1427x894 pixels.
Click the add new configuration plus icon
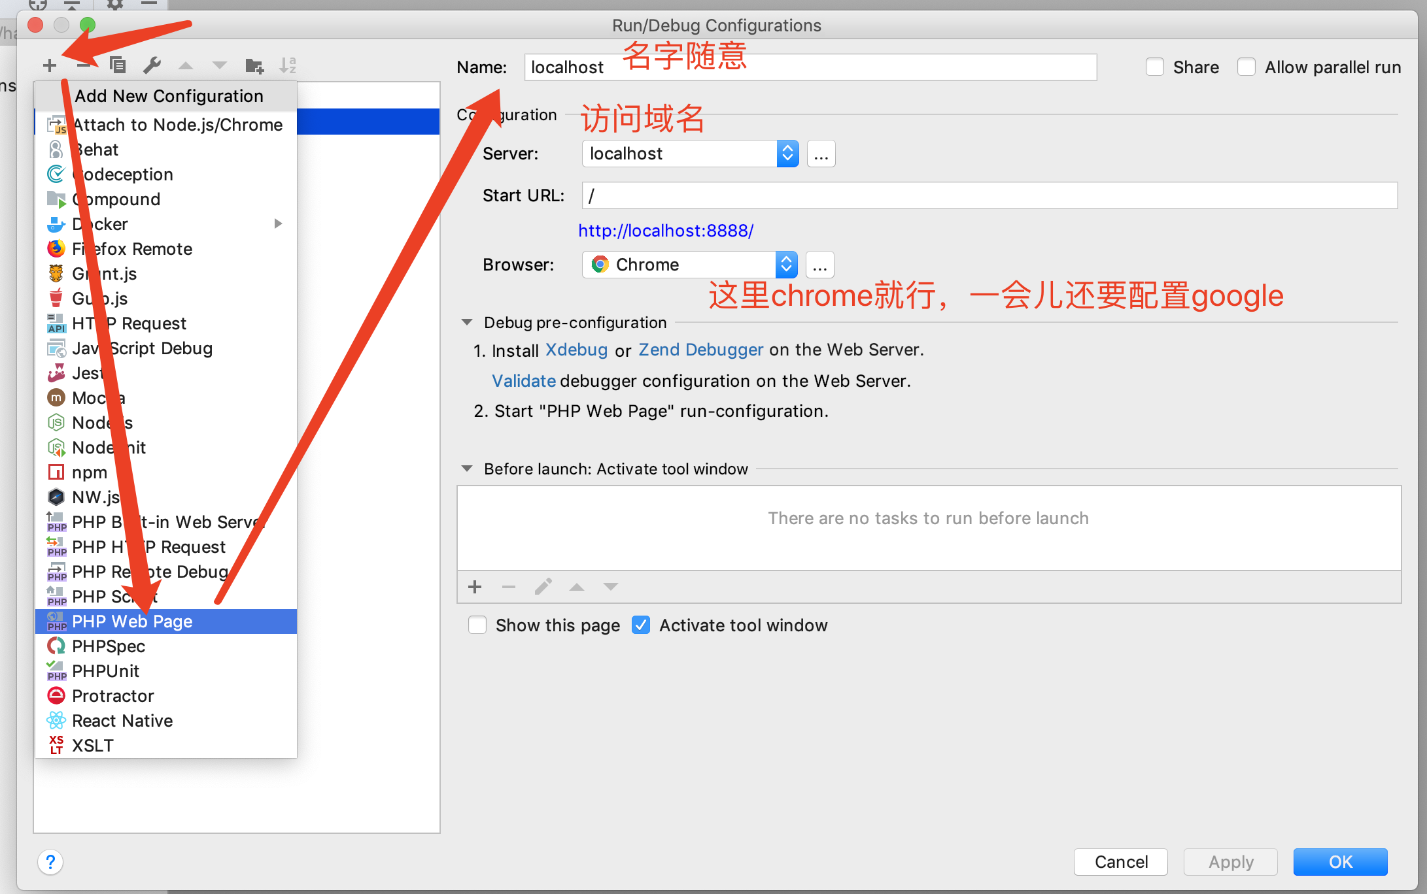(50, 65)
